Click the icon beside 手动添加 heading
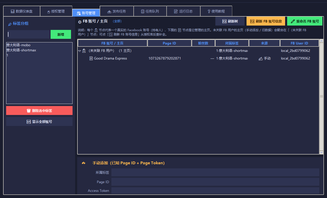The height and width of the screenshot is (198, 327). point(84,163)
